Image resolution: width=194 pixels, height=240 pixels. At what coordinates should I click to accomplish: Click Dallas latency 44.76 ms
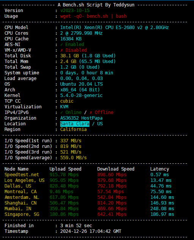click(x=161, y=186)
